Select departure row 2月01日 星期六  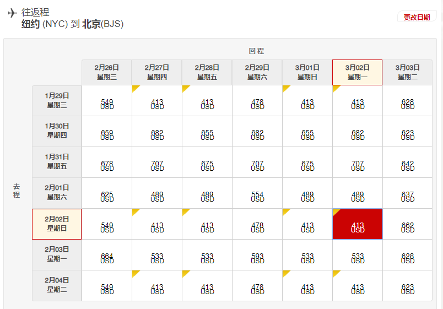(x=57, y=193)
